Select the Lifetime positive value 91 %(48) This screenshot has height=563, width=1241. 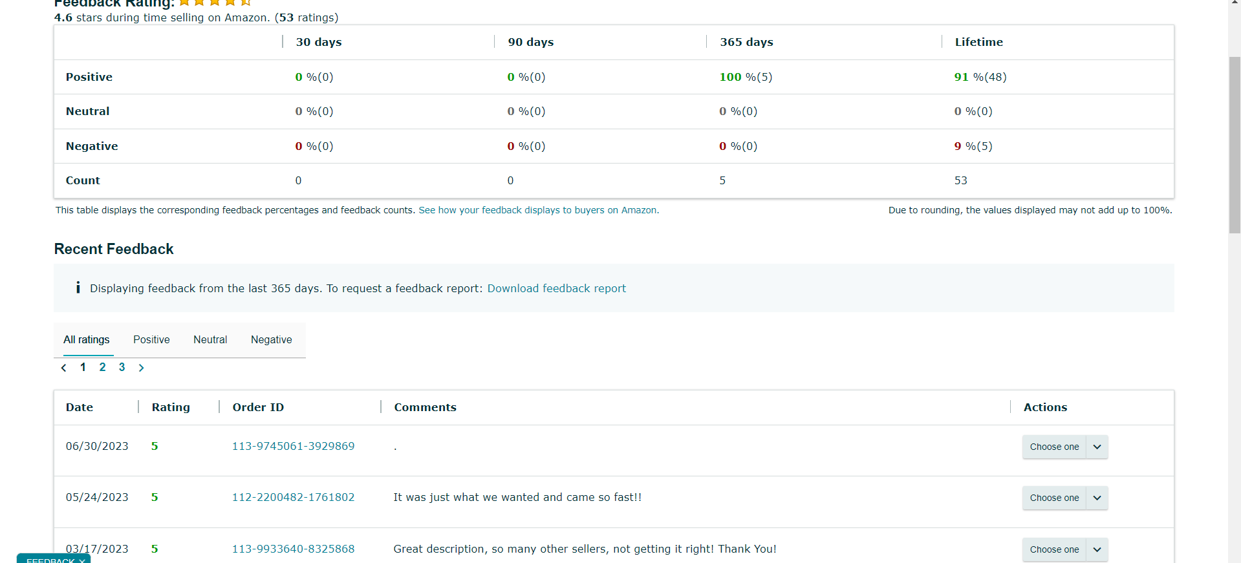coord(980,77)
